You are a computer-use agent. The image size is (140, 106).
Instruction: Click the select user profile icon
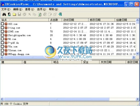[9, 14]
